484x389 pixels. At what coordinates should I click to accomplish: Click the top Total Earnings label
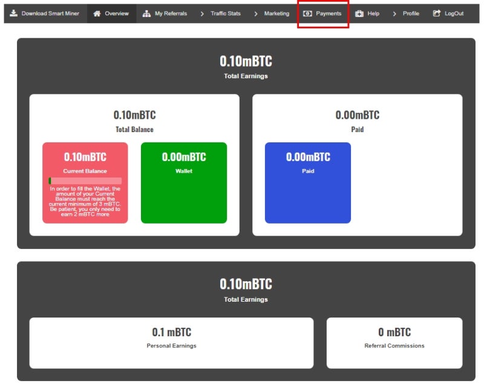[246, 76]
